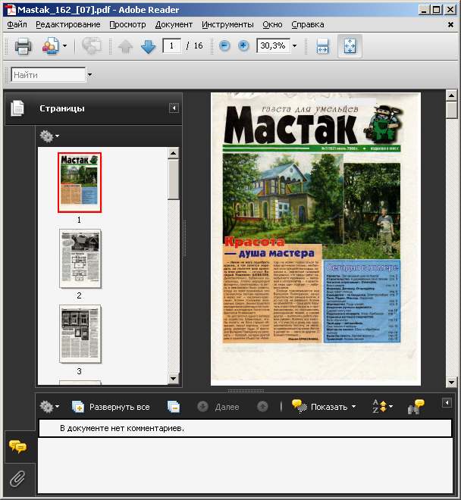Open the Найти search options dropdown

click(x=89, y=75)
